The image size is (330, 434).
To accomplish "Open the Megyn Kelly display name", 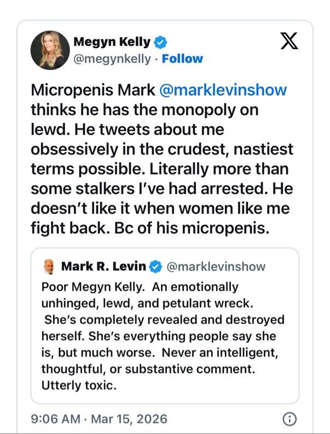I will pos(112,42).
